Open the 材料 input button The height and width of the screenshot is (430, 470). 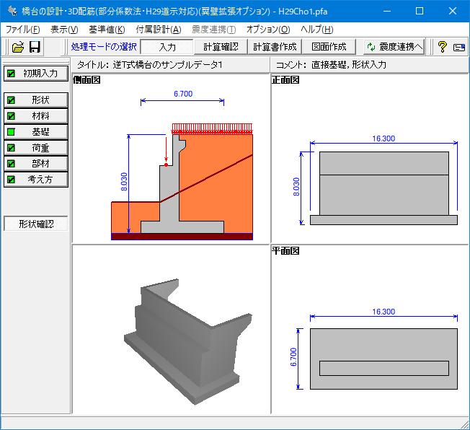(36, 116)
